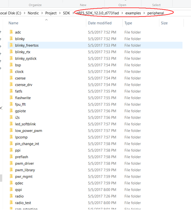Image resolution: width=191 pixels, height=215 pixels.
Task: Select the low_power_pwm folder row
Action: point(95,131)
